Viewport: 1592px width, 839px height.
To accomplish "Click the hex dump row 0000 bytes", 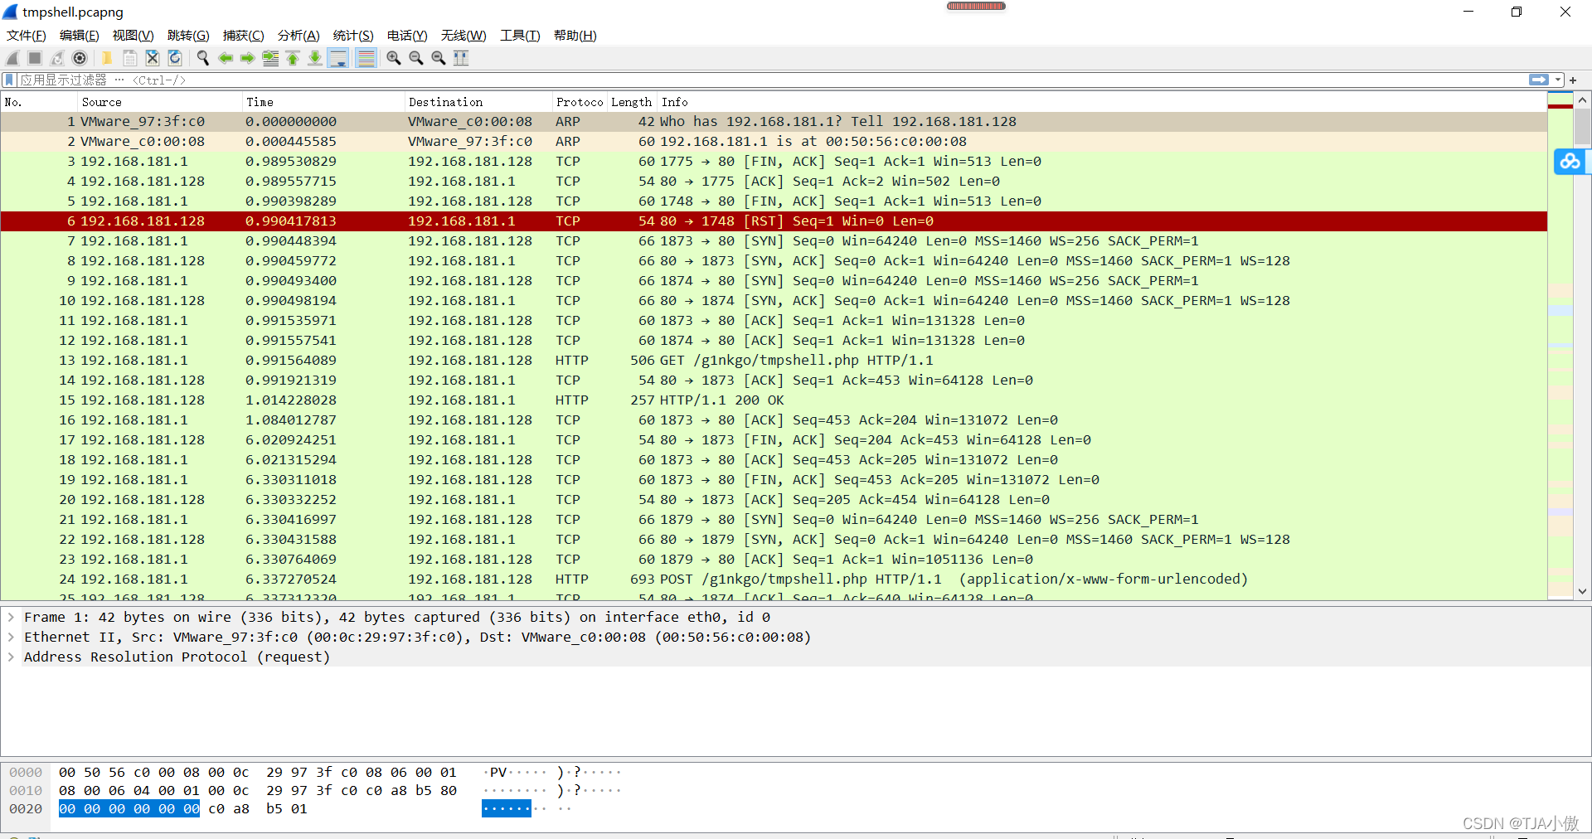I will click(258, 773).
